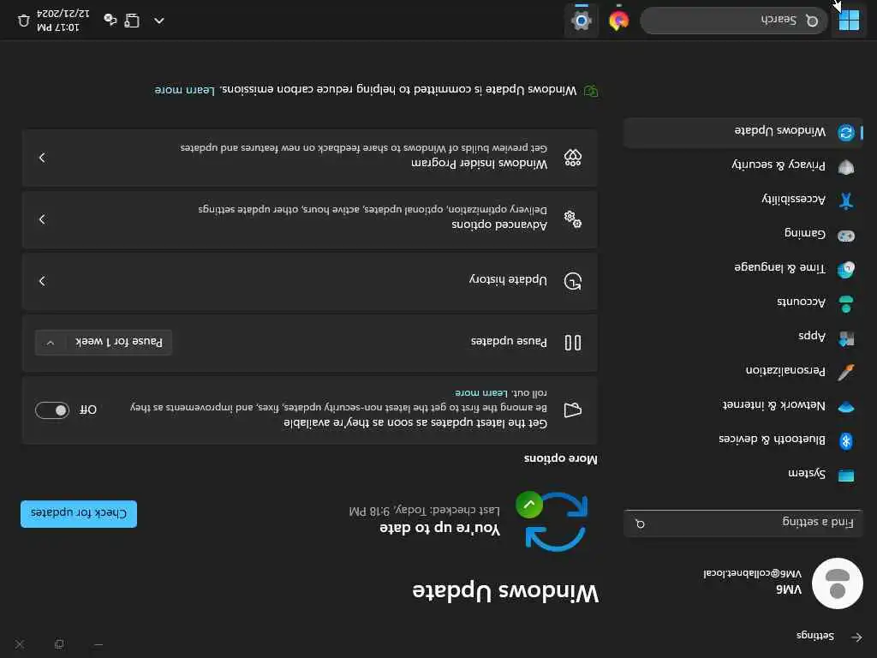The width and height of the screenshot is (877, 658).
Task: Click Learn more under latest updates
Action: pyautogui.click(x=481, y=392)
